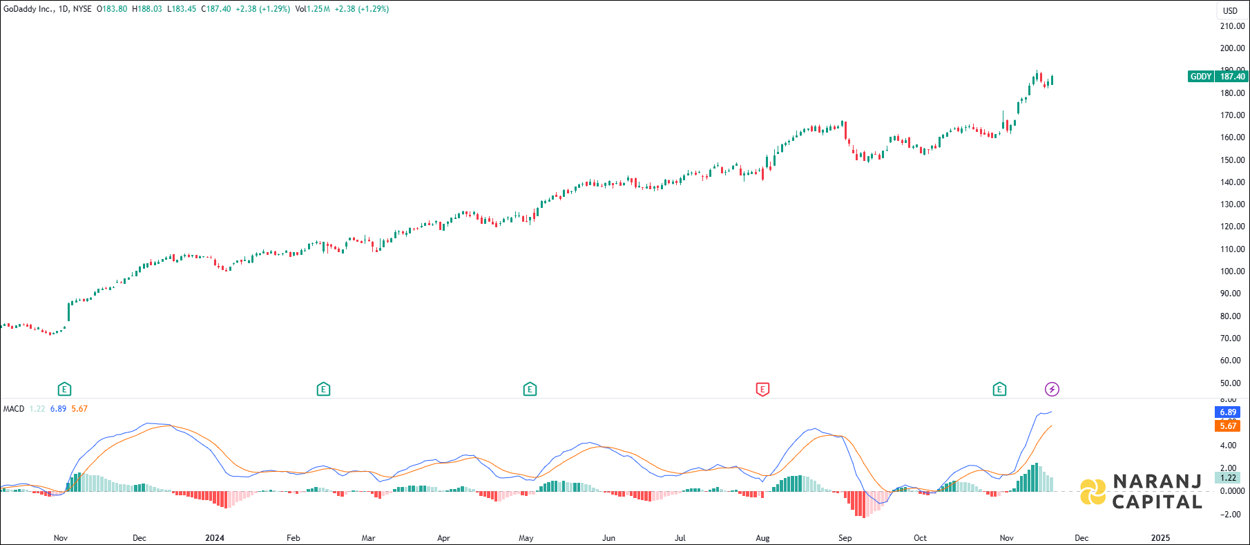Click the Dec 2024 time axis label
The width and height of the screenshot is (1250, 545).
point(1081,538)
